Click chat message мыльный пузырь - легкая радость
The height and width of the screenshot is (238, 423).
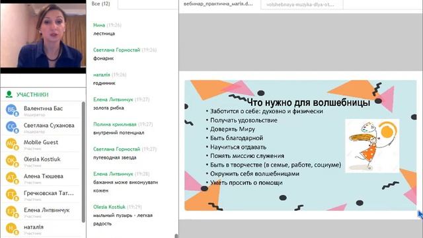(123, 219)
